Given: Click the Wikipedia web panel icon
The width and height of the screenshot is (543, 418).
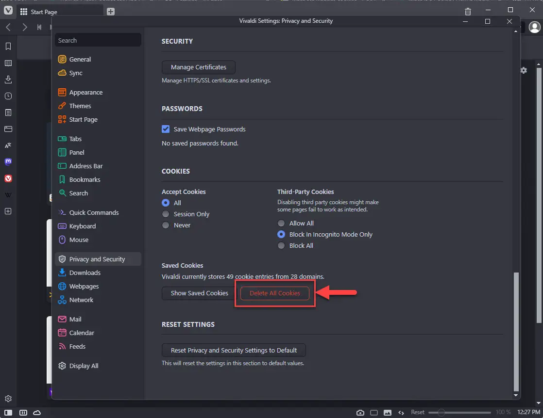Looking at the screenshot, I should [x=8, y=195].
